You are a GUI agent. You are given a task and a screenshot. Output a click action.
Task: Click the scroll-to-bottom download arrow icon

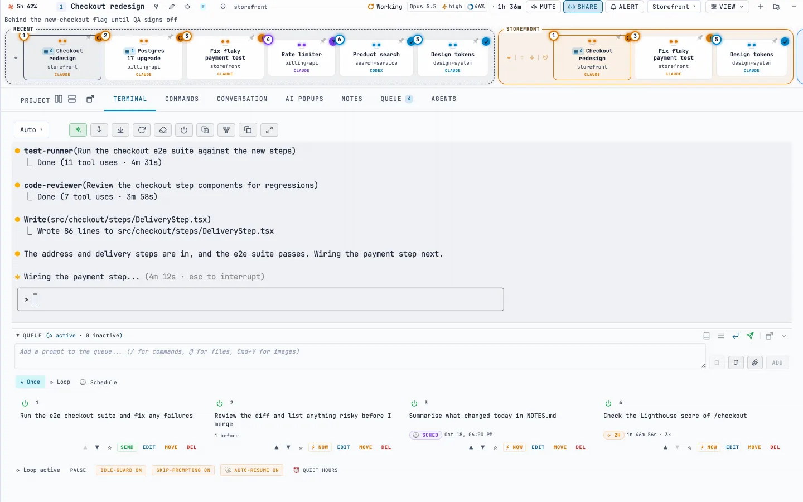(120, 130)
